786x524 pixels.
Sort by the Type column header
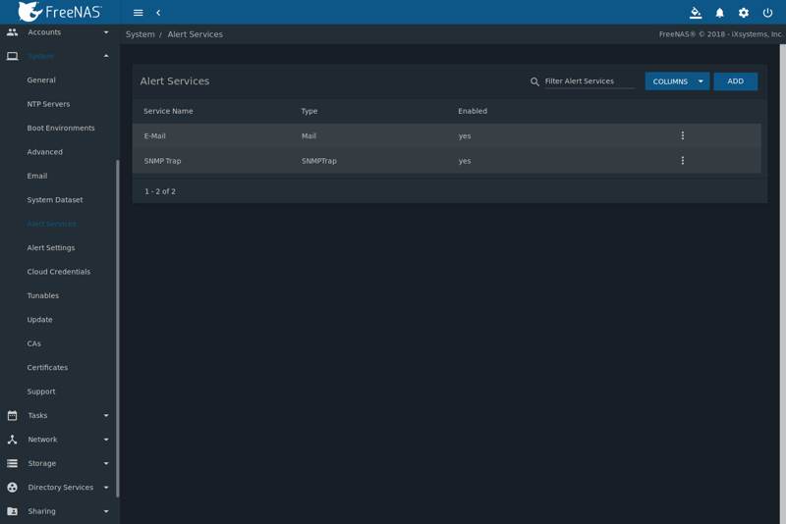[309, 111]
